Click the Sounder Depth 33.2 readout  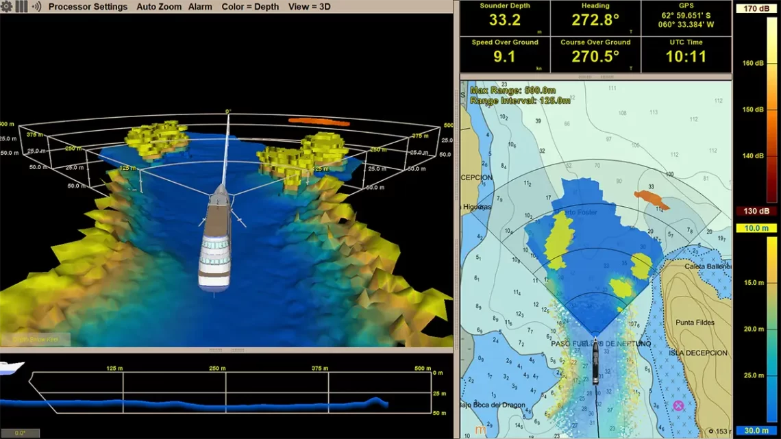(x=504, y=18)
